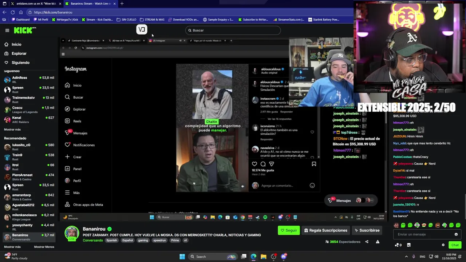466x262 pixels.
Task: Open milenkanolasco recommended channel
Action: click(x=29, y=217)
